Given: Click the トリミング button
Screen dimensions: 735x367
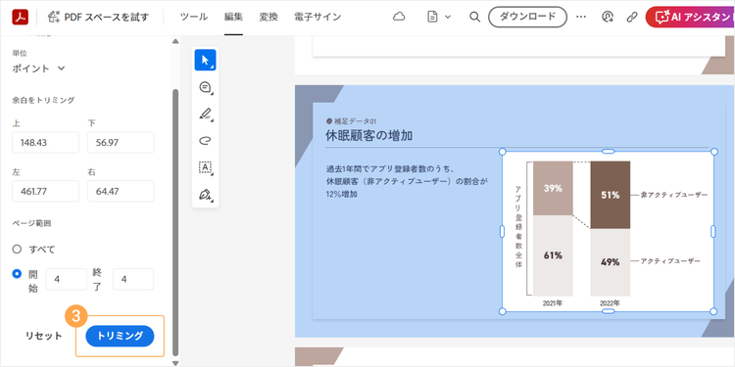Looking at the screenshot, I should click(x=120, y=336).
